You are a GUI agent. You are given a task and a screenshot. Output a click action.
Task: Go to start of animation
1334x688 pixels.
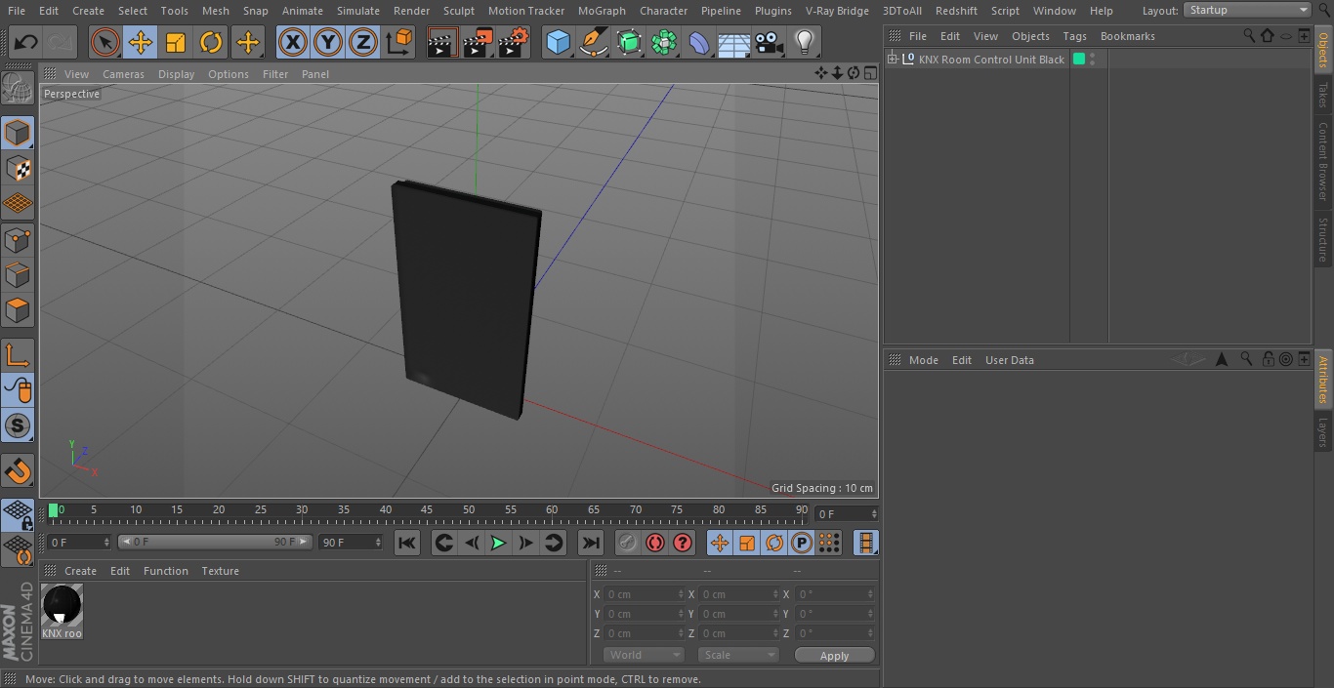407,543
